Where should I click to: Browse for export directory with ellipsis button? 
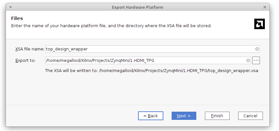click(x=256, y=61)
